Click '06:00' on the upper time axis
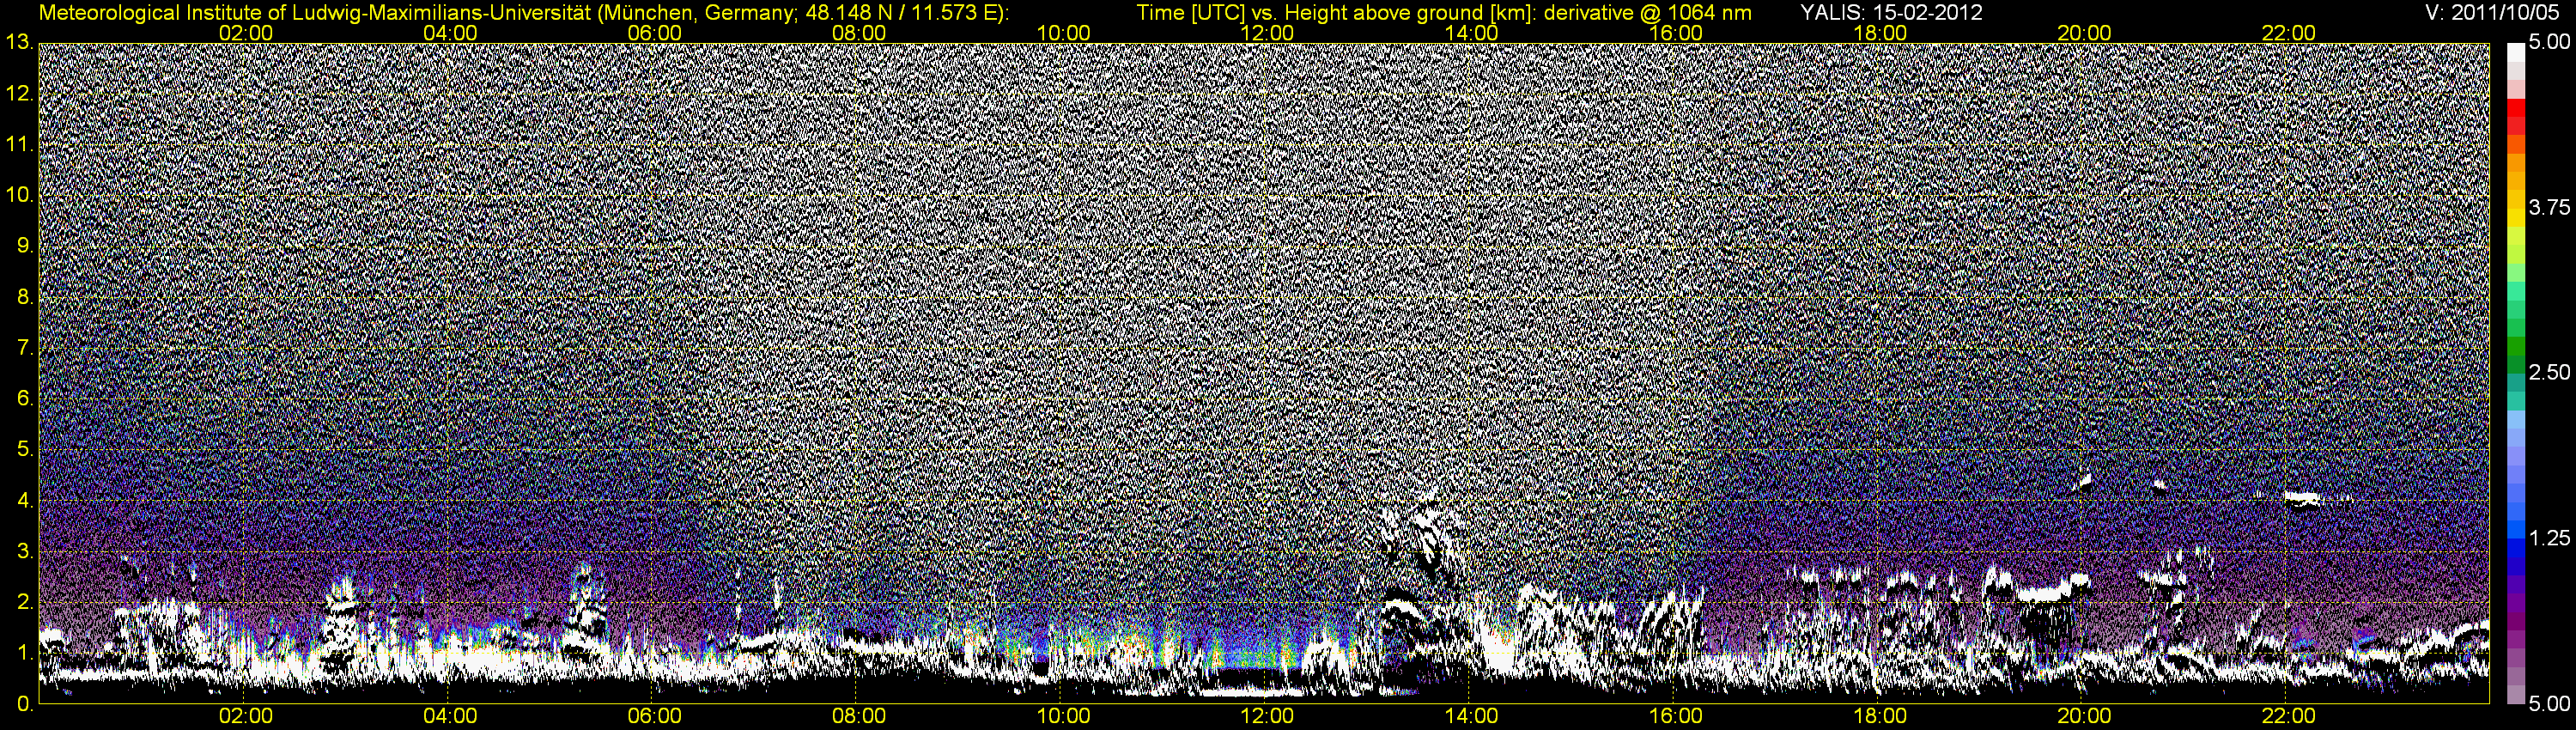The height and width of the screenshot is (730, 2576). [x=655, y=33]
